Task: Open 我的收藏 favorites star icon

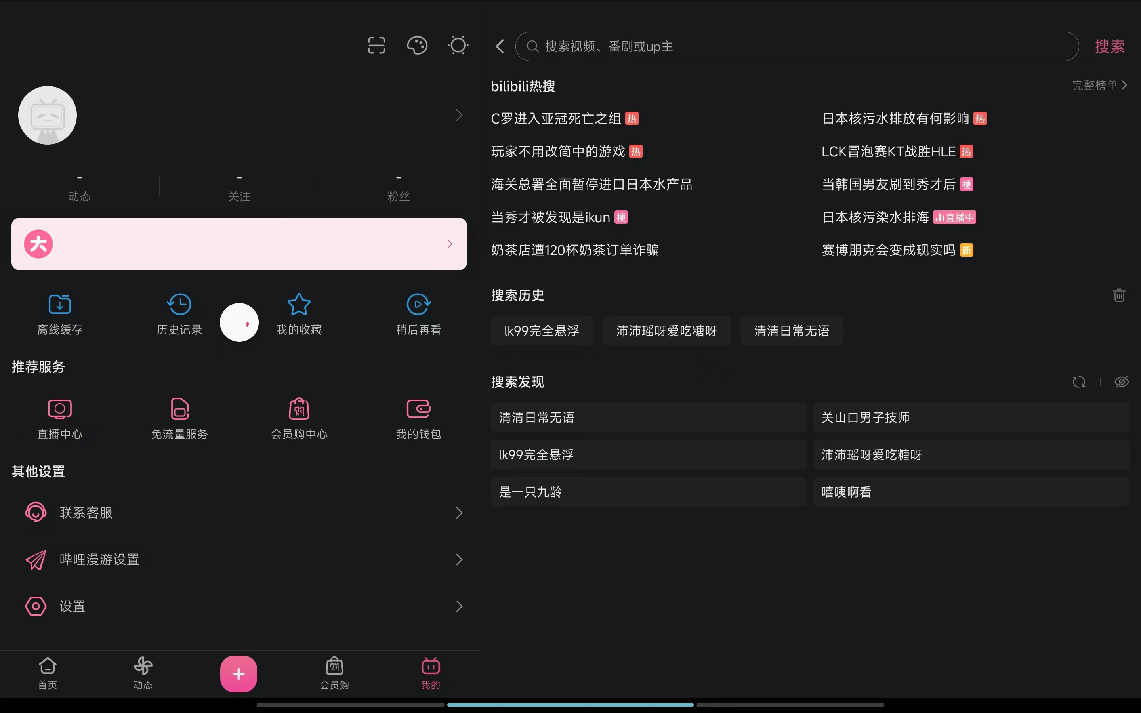Action: (x=299, y=304)
